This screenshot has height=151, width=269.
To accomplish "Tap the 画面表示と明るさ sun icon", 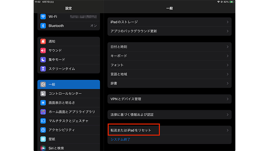I will [x=43, y=103].
